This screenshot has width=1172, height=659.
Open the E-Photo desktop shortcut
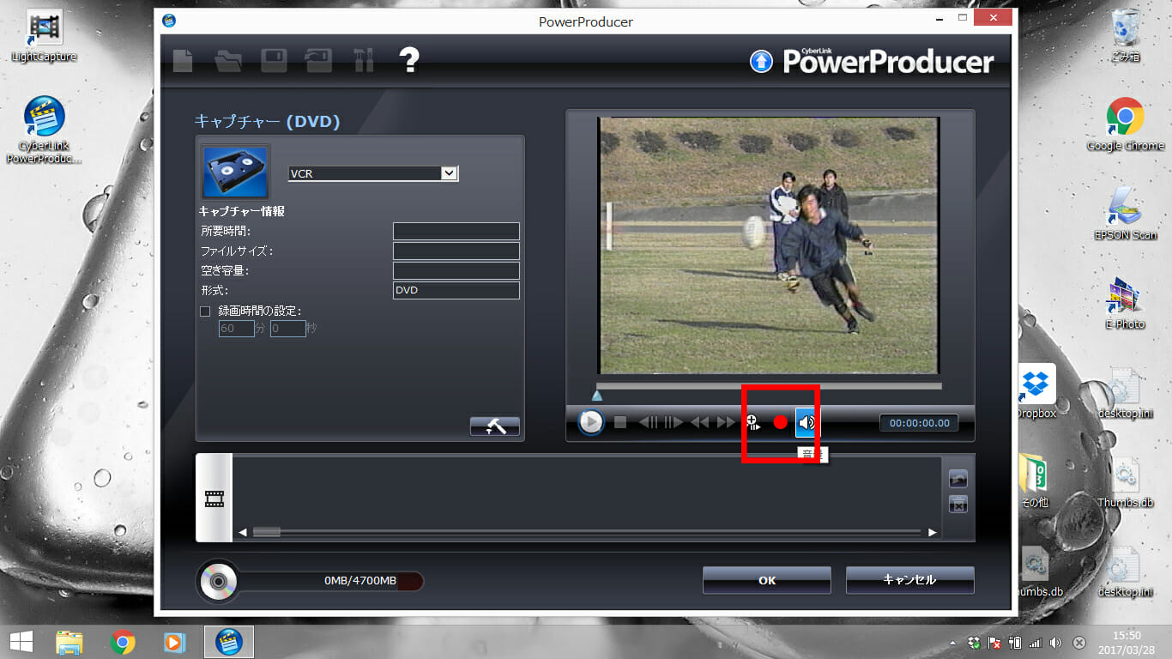pyautogui.click(x=1125, y=304)
